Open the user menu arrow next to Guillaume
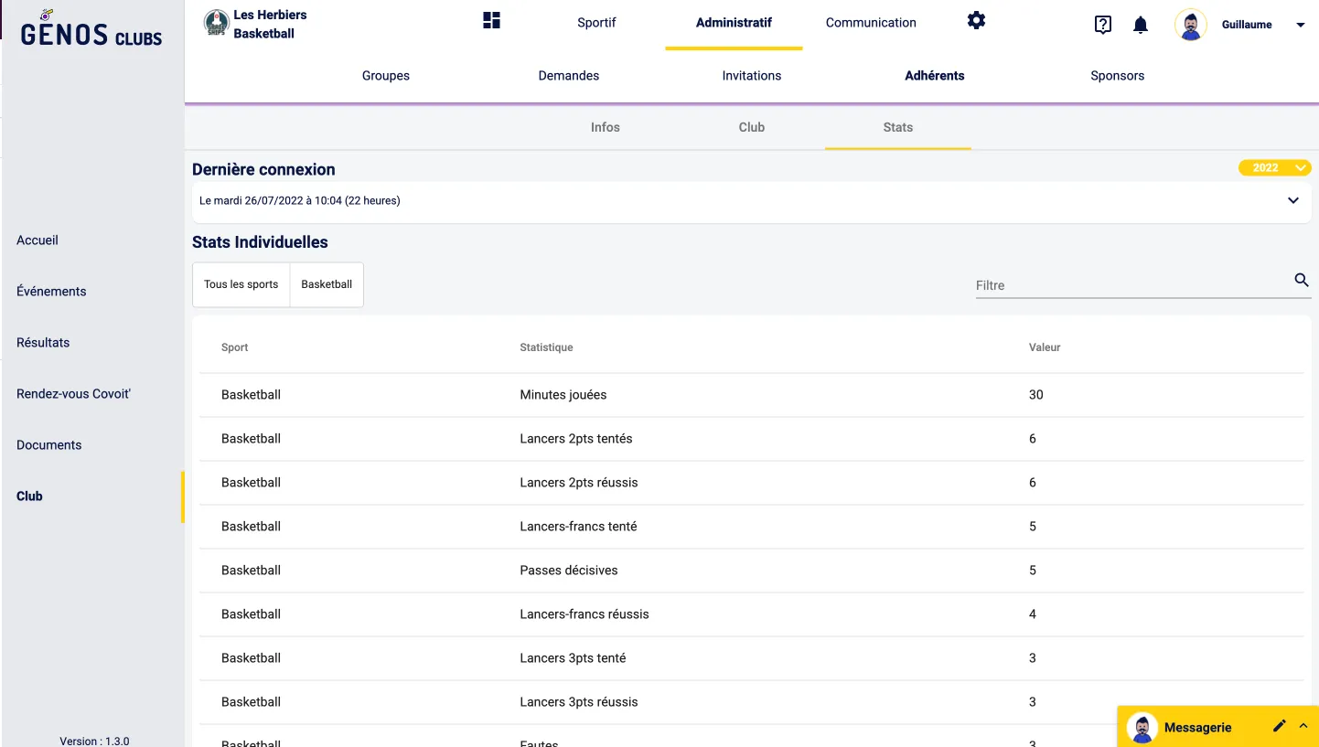 pos(1301,26)
